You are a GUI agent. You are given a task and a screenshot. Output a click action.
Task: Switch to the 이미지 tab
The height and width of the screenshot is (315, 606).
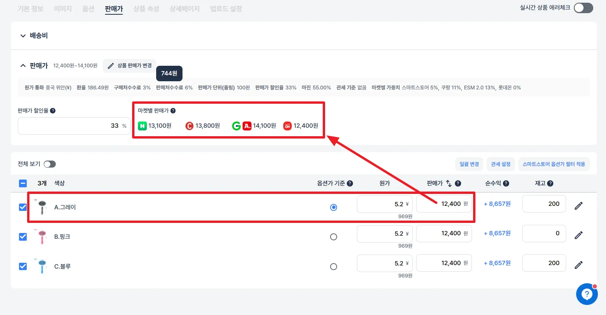click(62, 9)
